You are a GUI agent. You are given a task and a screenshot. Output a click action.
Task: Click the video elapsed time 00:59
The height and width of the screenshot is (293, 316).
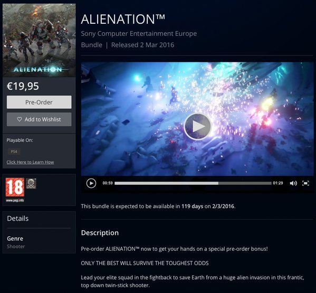point(108,183)
